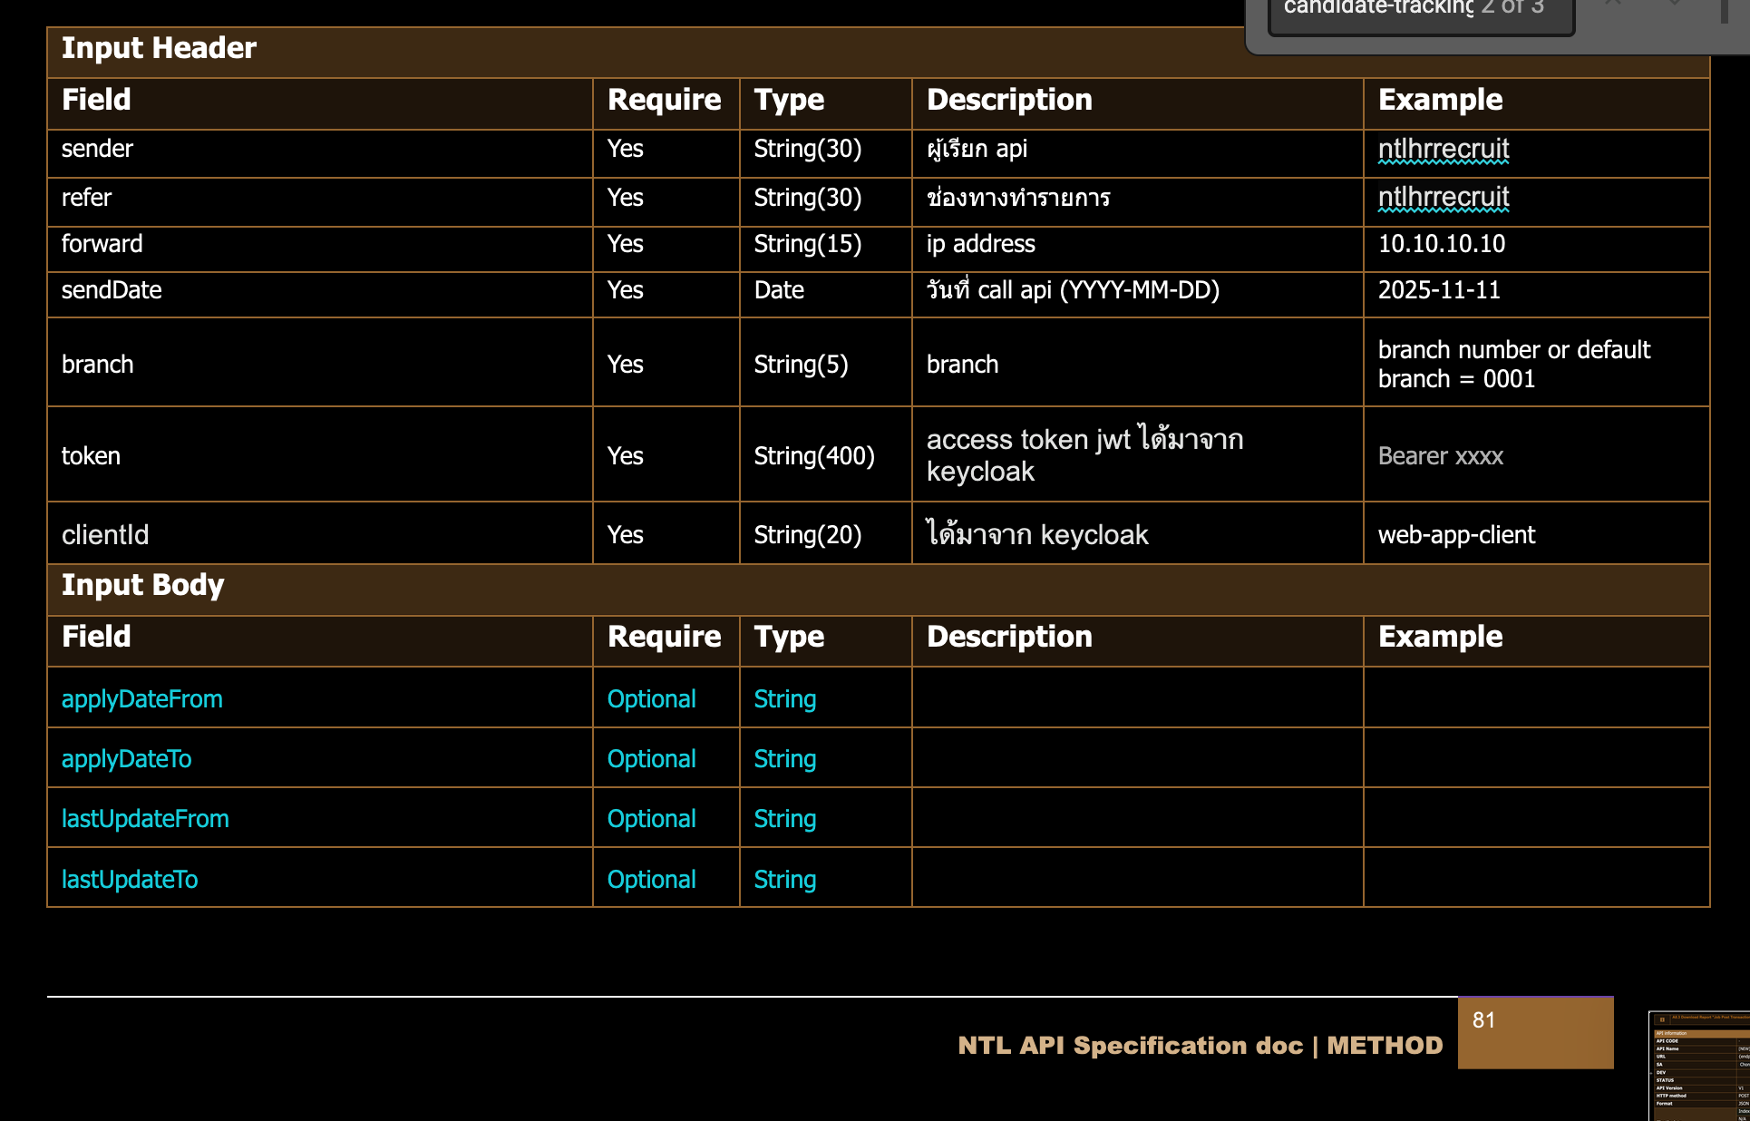Open next page thumbnail preview
Screen dimensions: 1750x1121
pyautogui.click(x=1700, y=1066)
